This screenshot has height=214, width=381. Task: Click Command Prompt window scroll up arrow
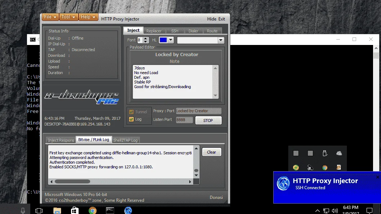point(376,48)
